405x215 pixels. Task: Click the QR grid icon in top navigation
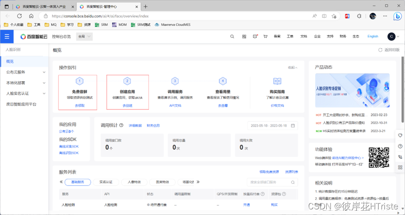244,36
